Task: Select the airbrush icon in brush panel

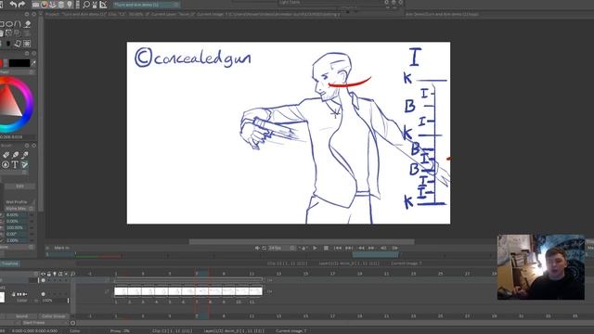Action: 25,155
